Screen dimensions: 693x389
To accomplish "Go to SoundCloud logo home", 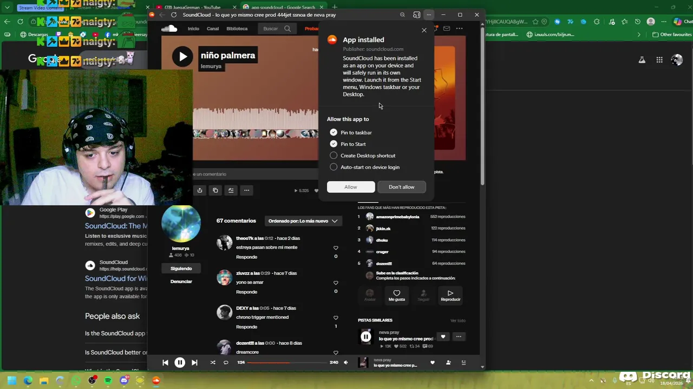I will [x=169, y=29].
